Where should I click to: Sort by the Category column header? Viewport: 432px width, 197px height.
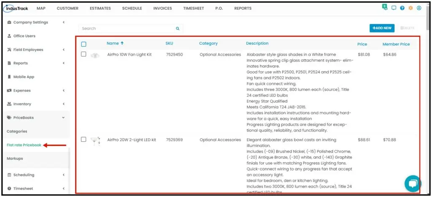click(x=208, y=43)
